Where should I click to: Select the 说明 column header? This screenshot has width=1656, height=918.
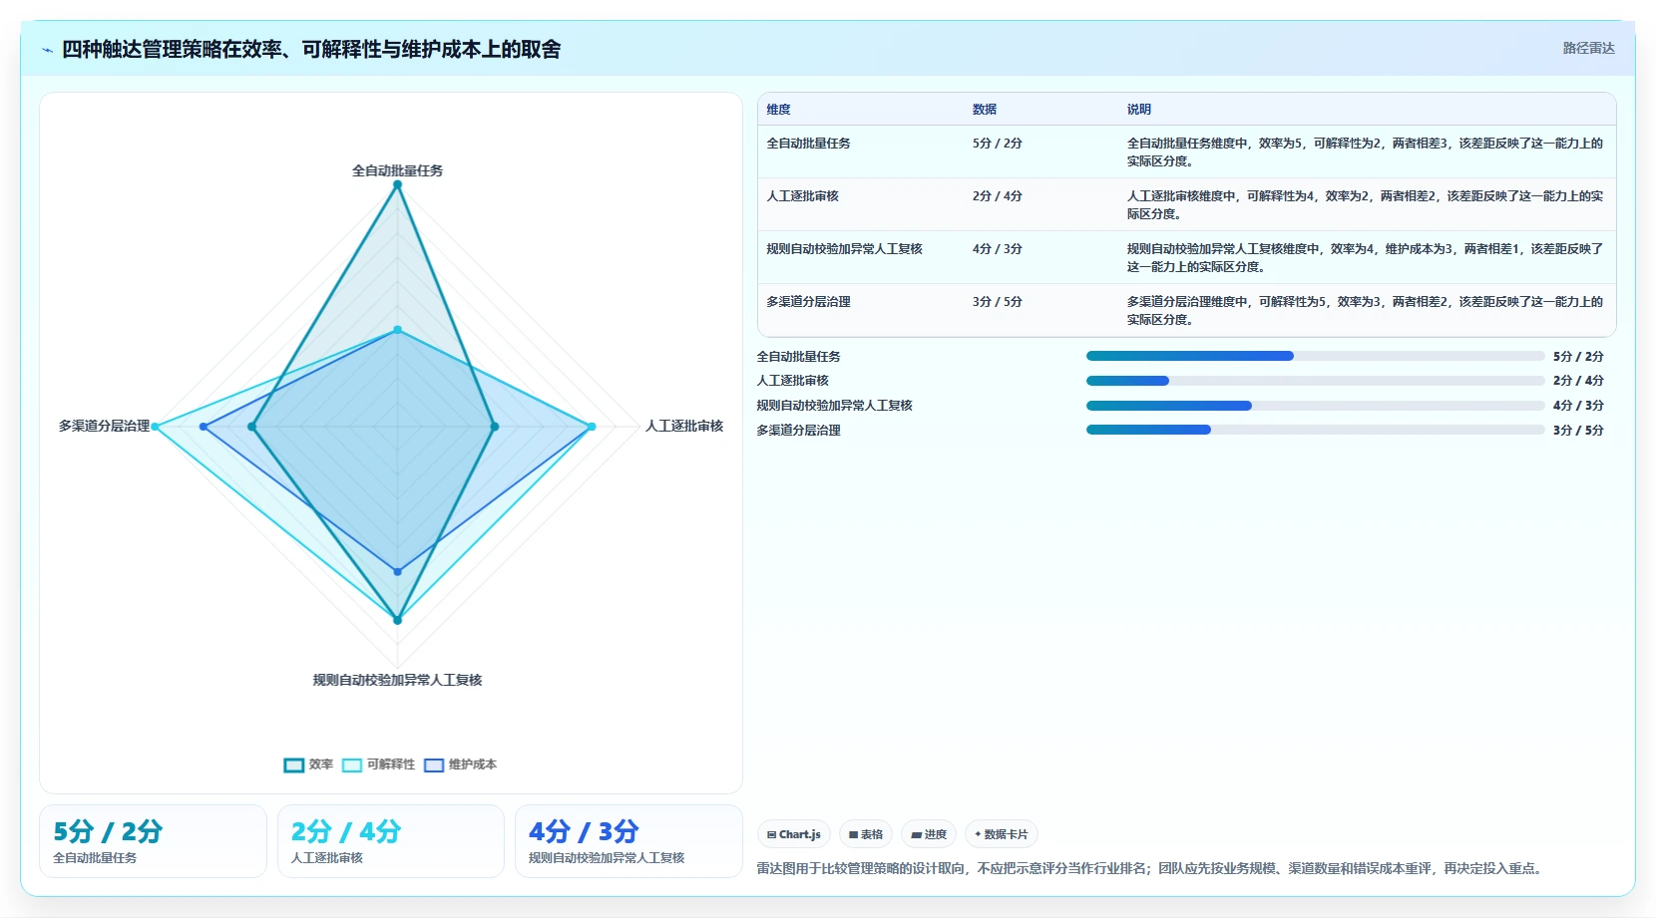(x=1139, y=110)
